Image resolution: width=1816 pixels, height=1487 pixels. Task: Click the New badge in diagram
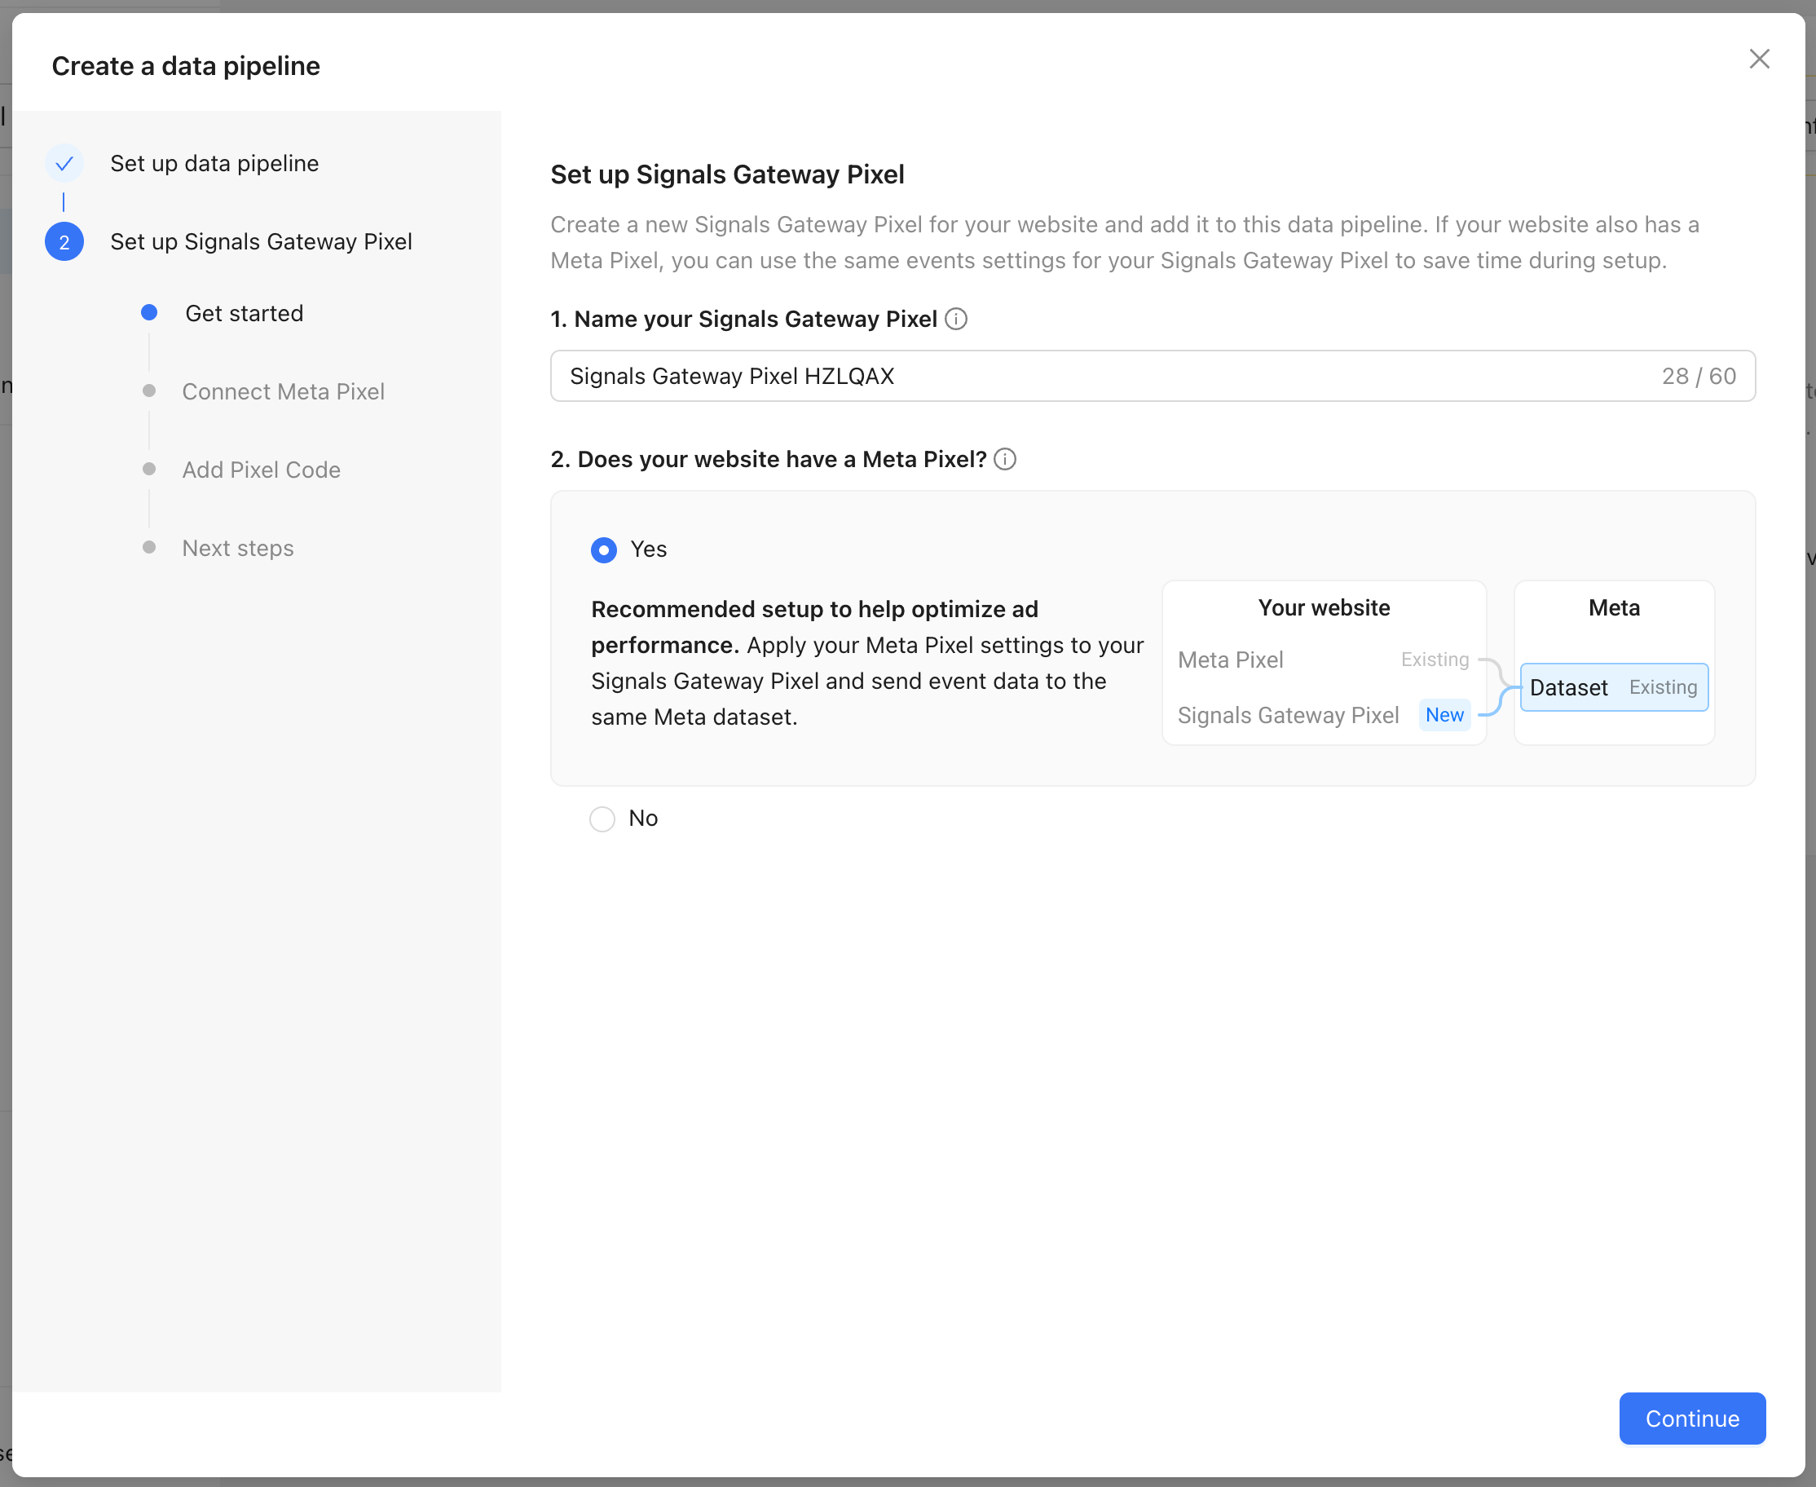pyautogui.click(x=1444, y=715)
